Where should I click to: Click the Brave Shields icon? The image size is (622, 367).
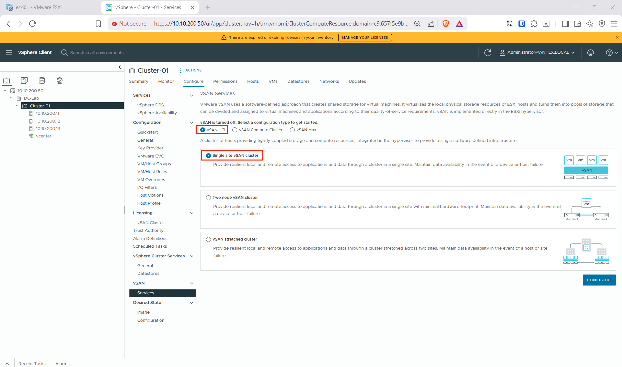click(x=446, y=24)
